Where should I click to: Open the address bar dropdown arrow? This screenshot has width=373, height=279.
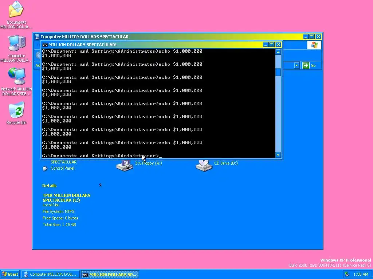tap(297, 65)
